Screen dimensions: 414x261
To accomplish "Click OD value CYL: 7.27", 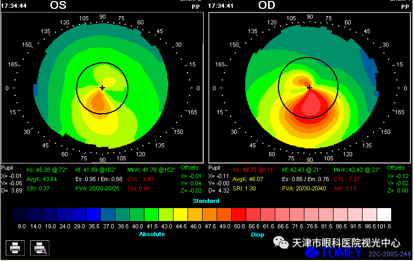I will pyautogui.click(x=346, y=179).
